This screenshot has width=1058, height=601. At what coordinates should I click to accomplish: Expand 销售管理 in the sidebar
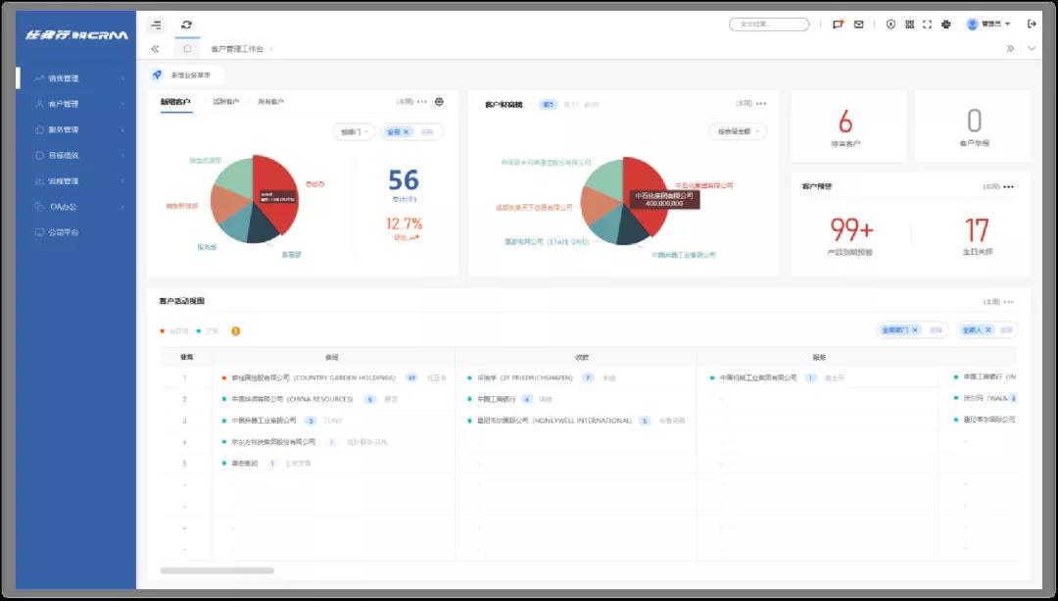coord(78,78)
